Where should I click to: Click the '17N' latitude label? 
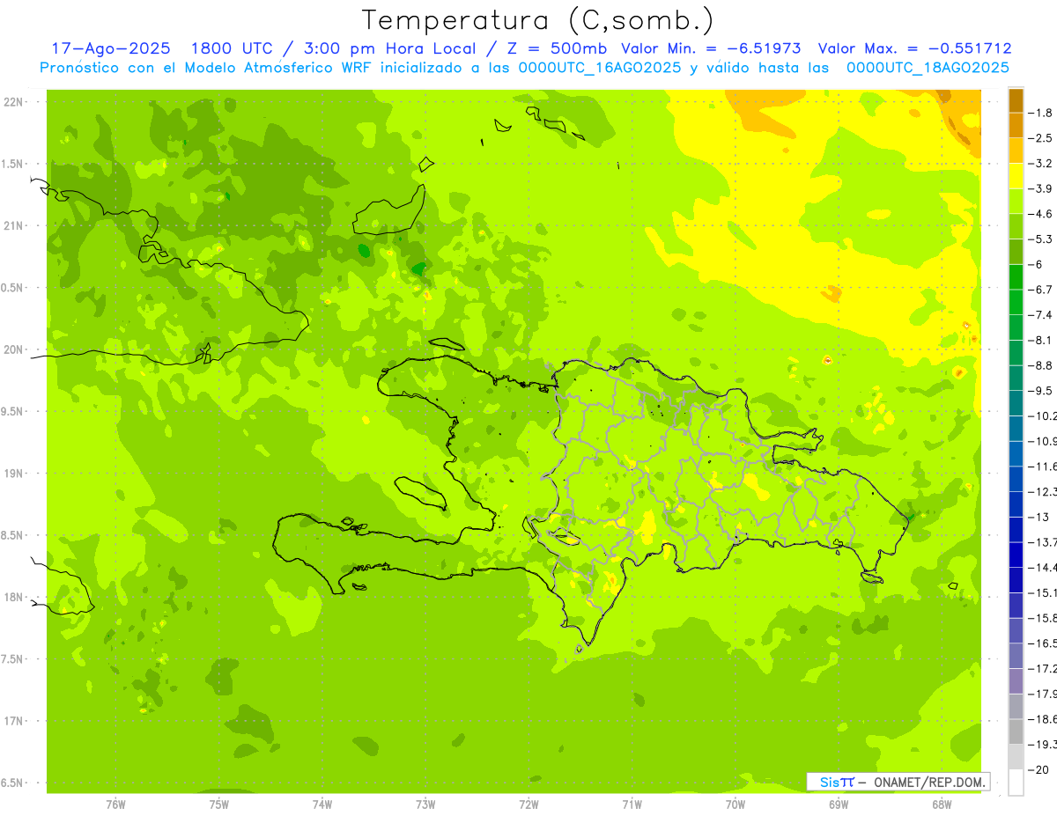pos(13,721)
